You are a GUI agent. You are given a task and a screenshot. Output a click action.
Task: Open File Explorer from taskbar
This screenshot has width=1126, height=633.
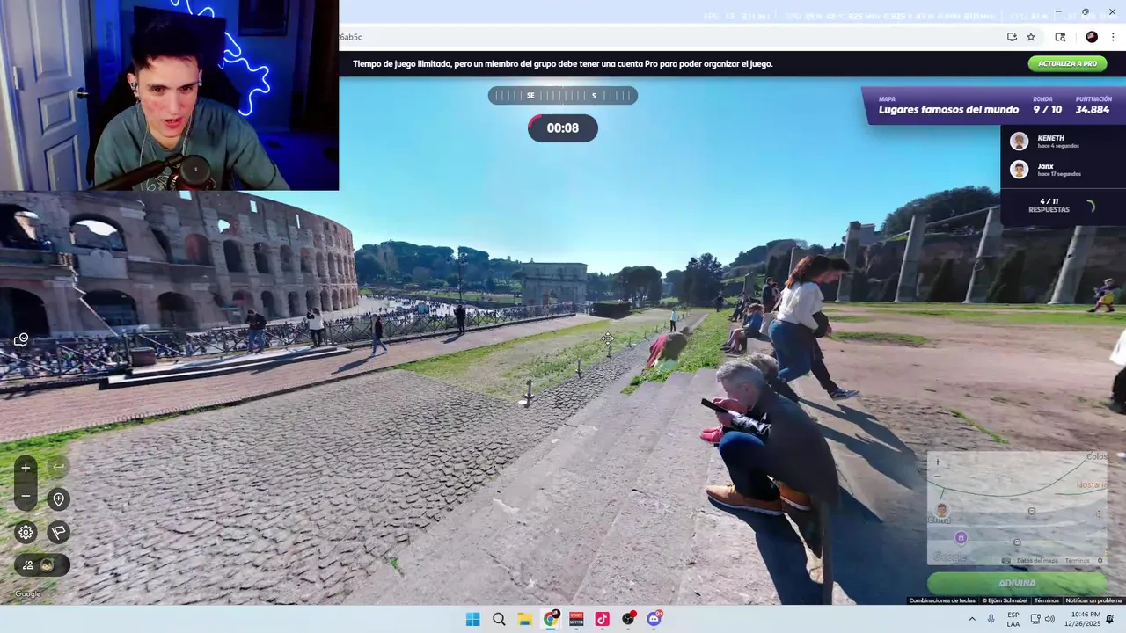point(524,619)
